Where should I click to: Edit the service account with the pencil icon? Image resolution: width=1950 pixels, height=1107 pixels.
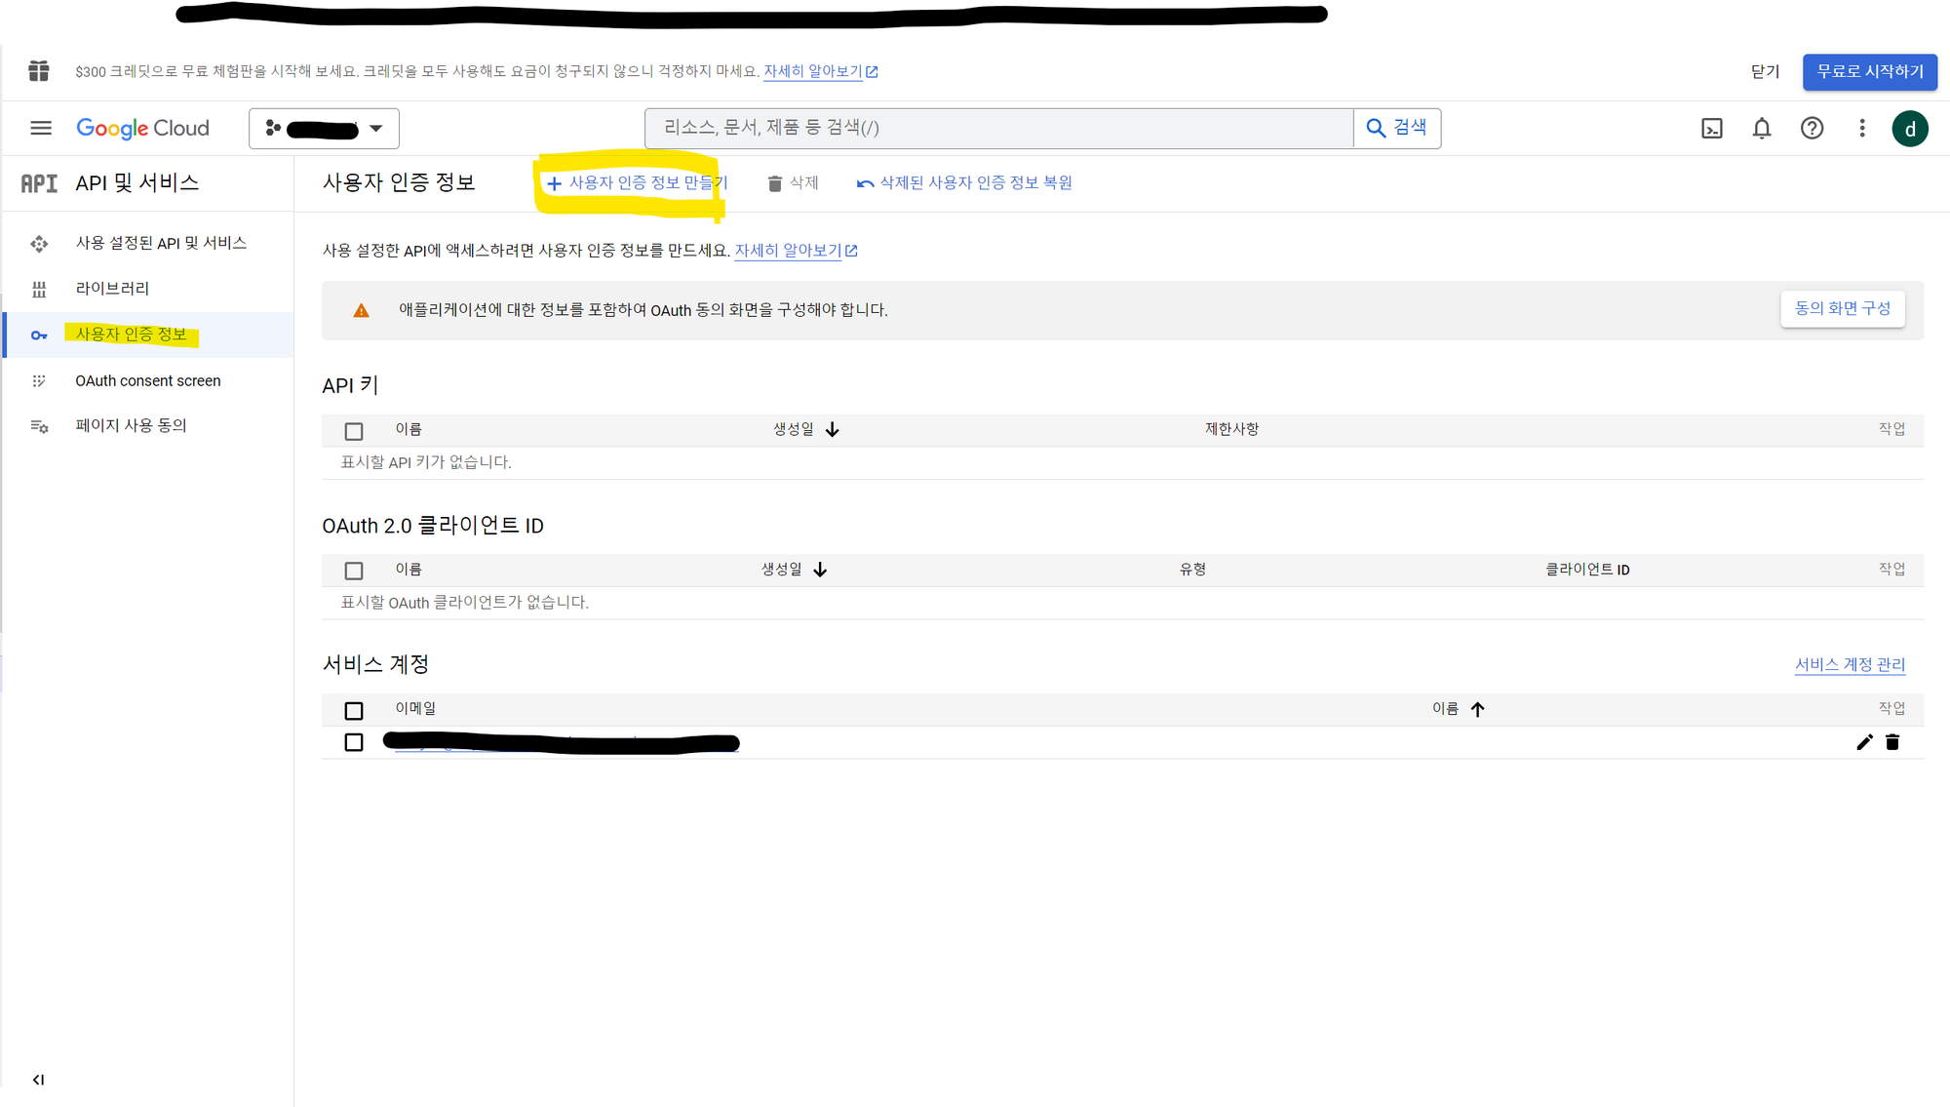1864,742
